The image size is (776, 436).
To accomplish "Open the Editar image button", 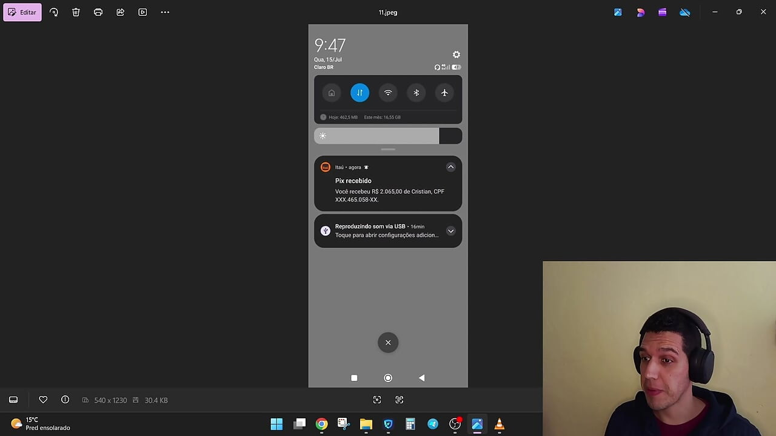I will click(22, 12).
